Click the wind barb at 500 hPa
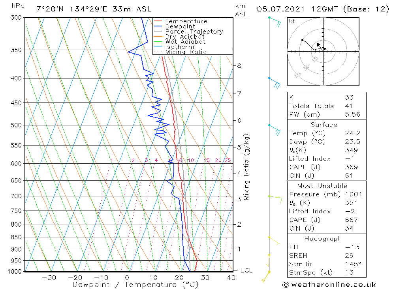Screen dimensions: 395x289 (275, 130)
